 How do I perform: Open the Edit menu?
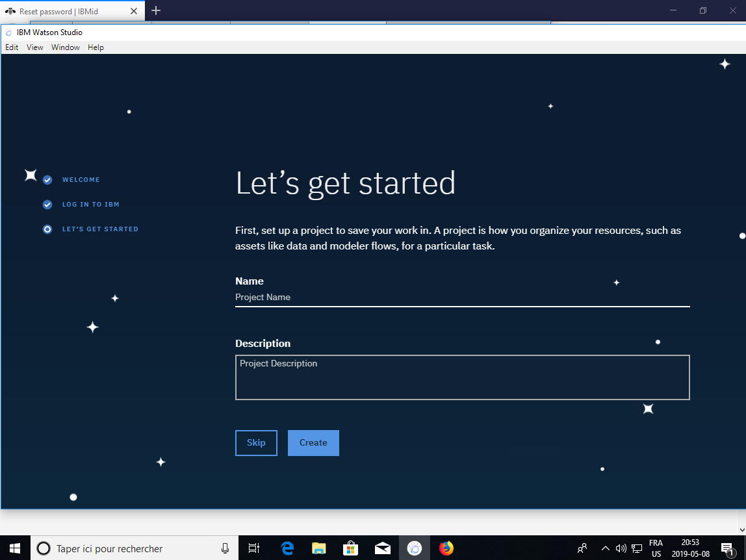[12, 47]
